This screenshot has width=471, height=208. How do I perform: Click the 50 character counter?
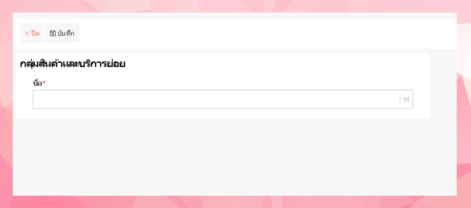[x=406, y=100]
